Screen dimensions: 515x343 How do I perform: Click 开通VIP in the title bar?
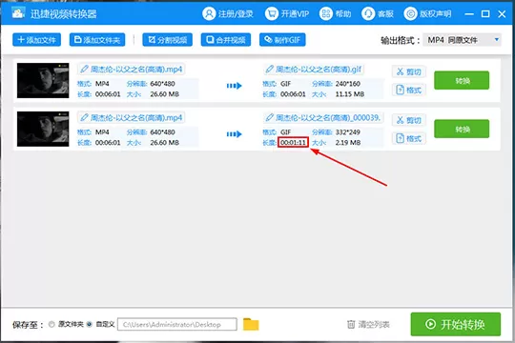(x=287, y=13)
